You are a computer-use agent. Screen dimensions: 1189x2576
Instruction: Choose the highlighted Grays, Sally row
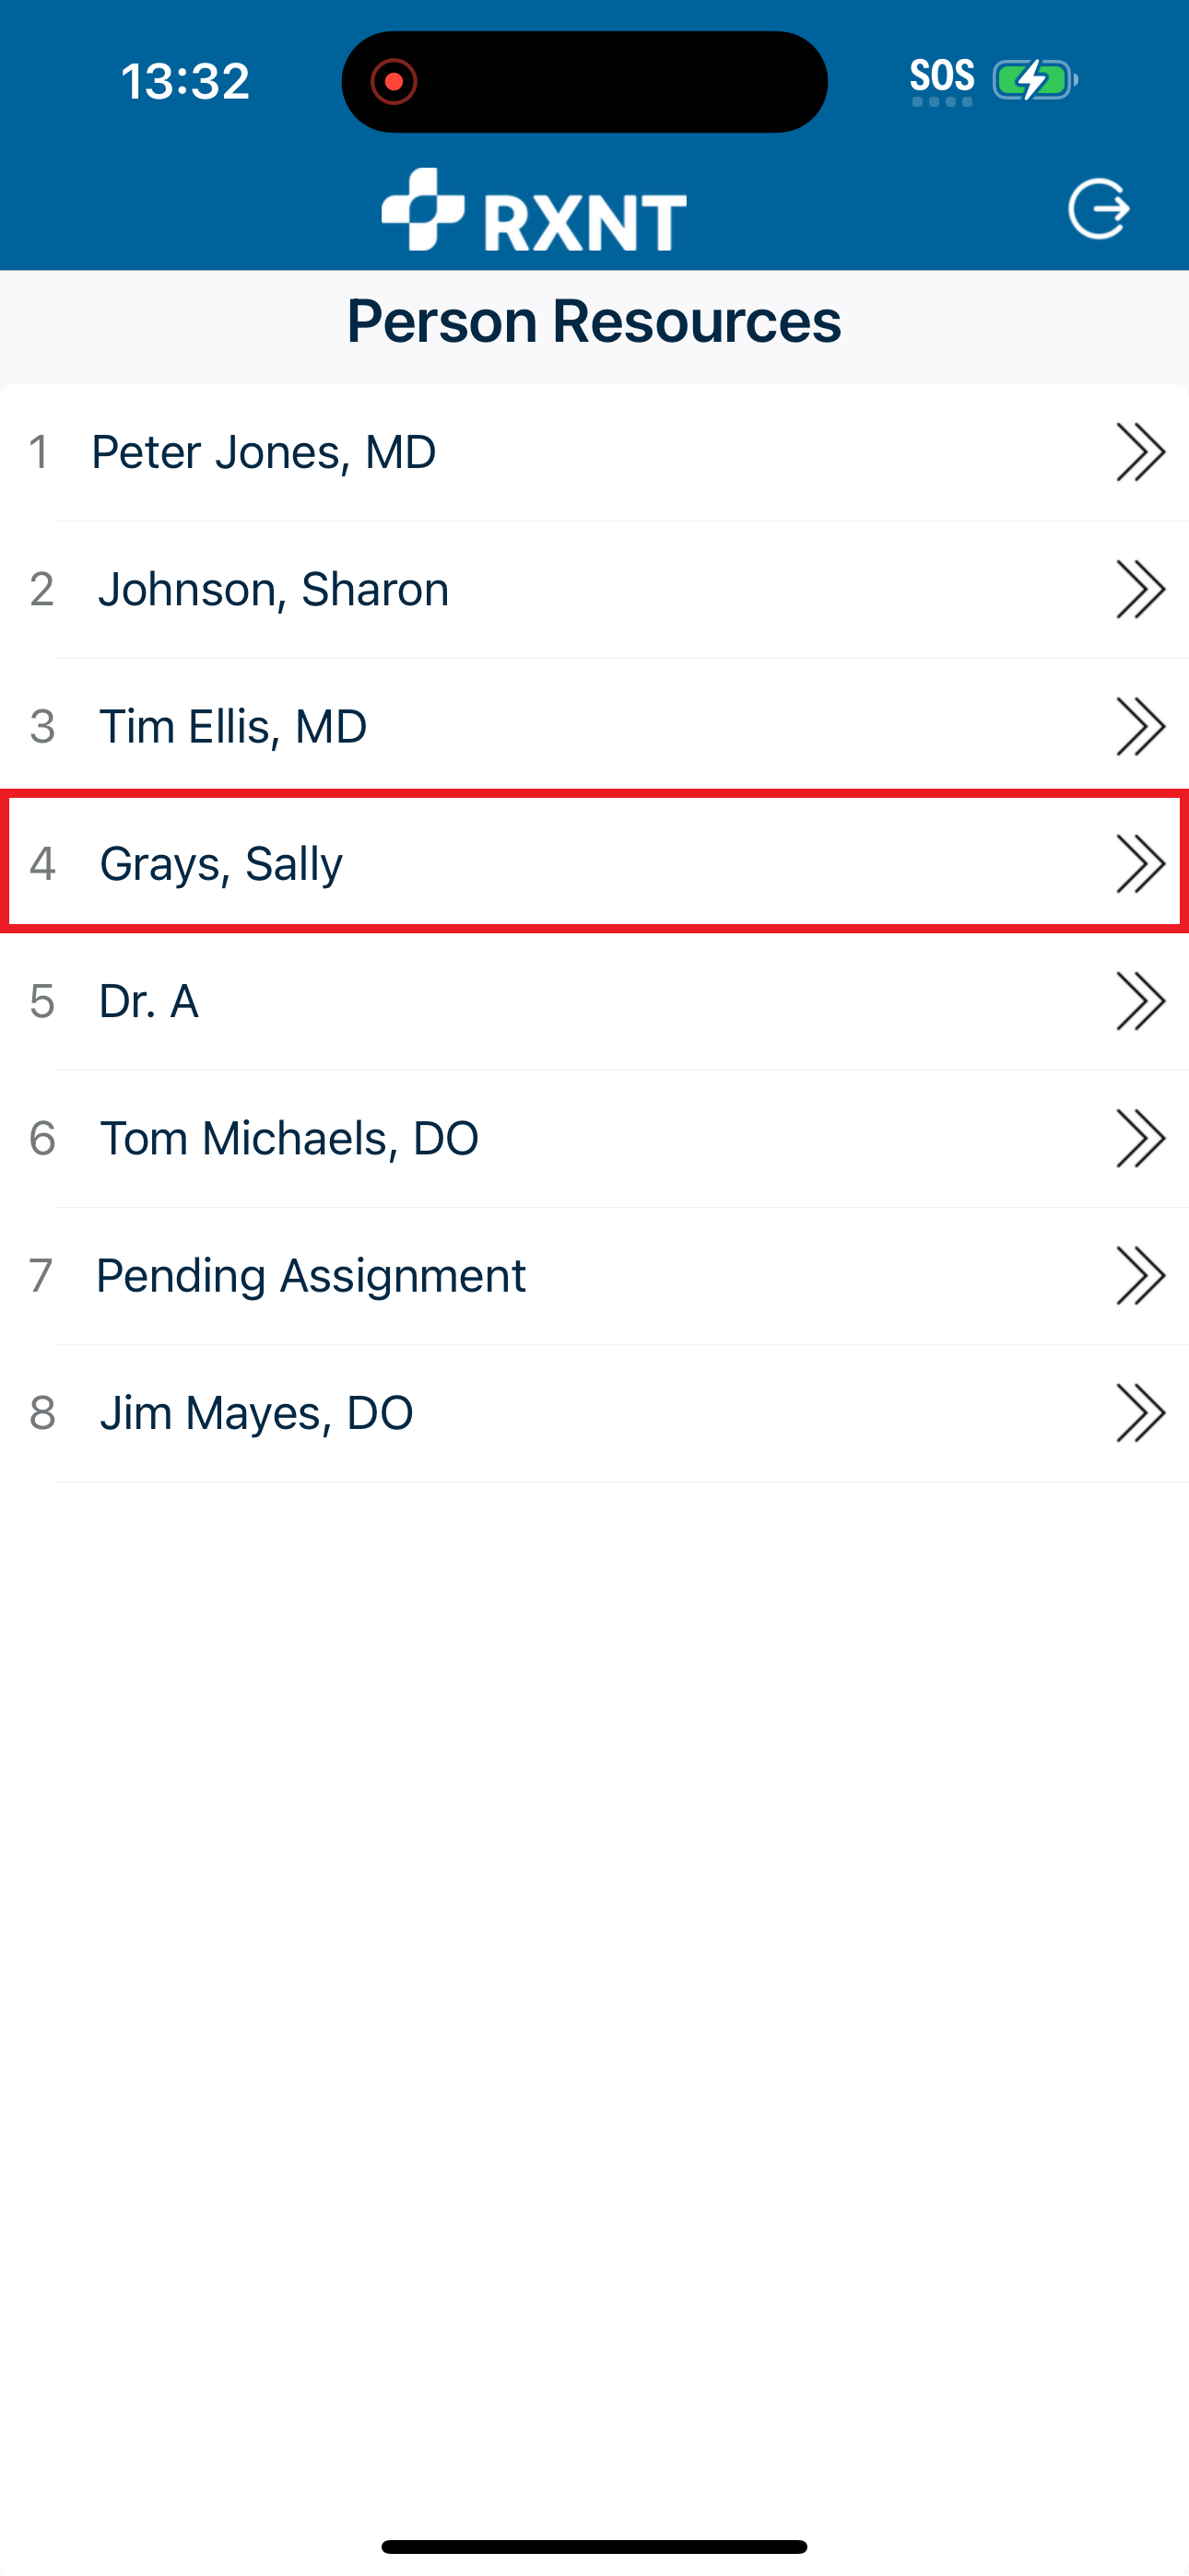coord(594,862)
